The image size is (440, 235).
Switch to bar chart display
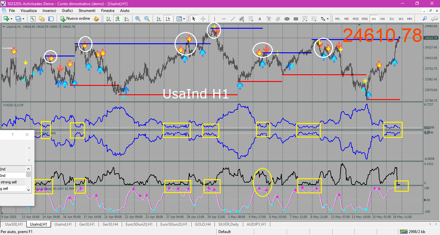point(109,19)
